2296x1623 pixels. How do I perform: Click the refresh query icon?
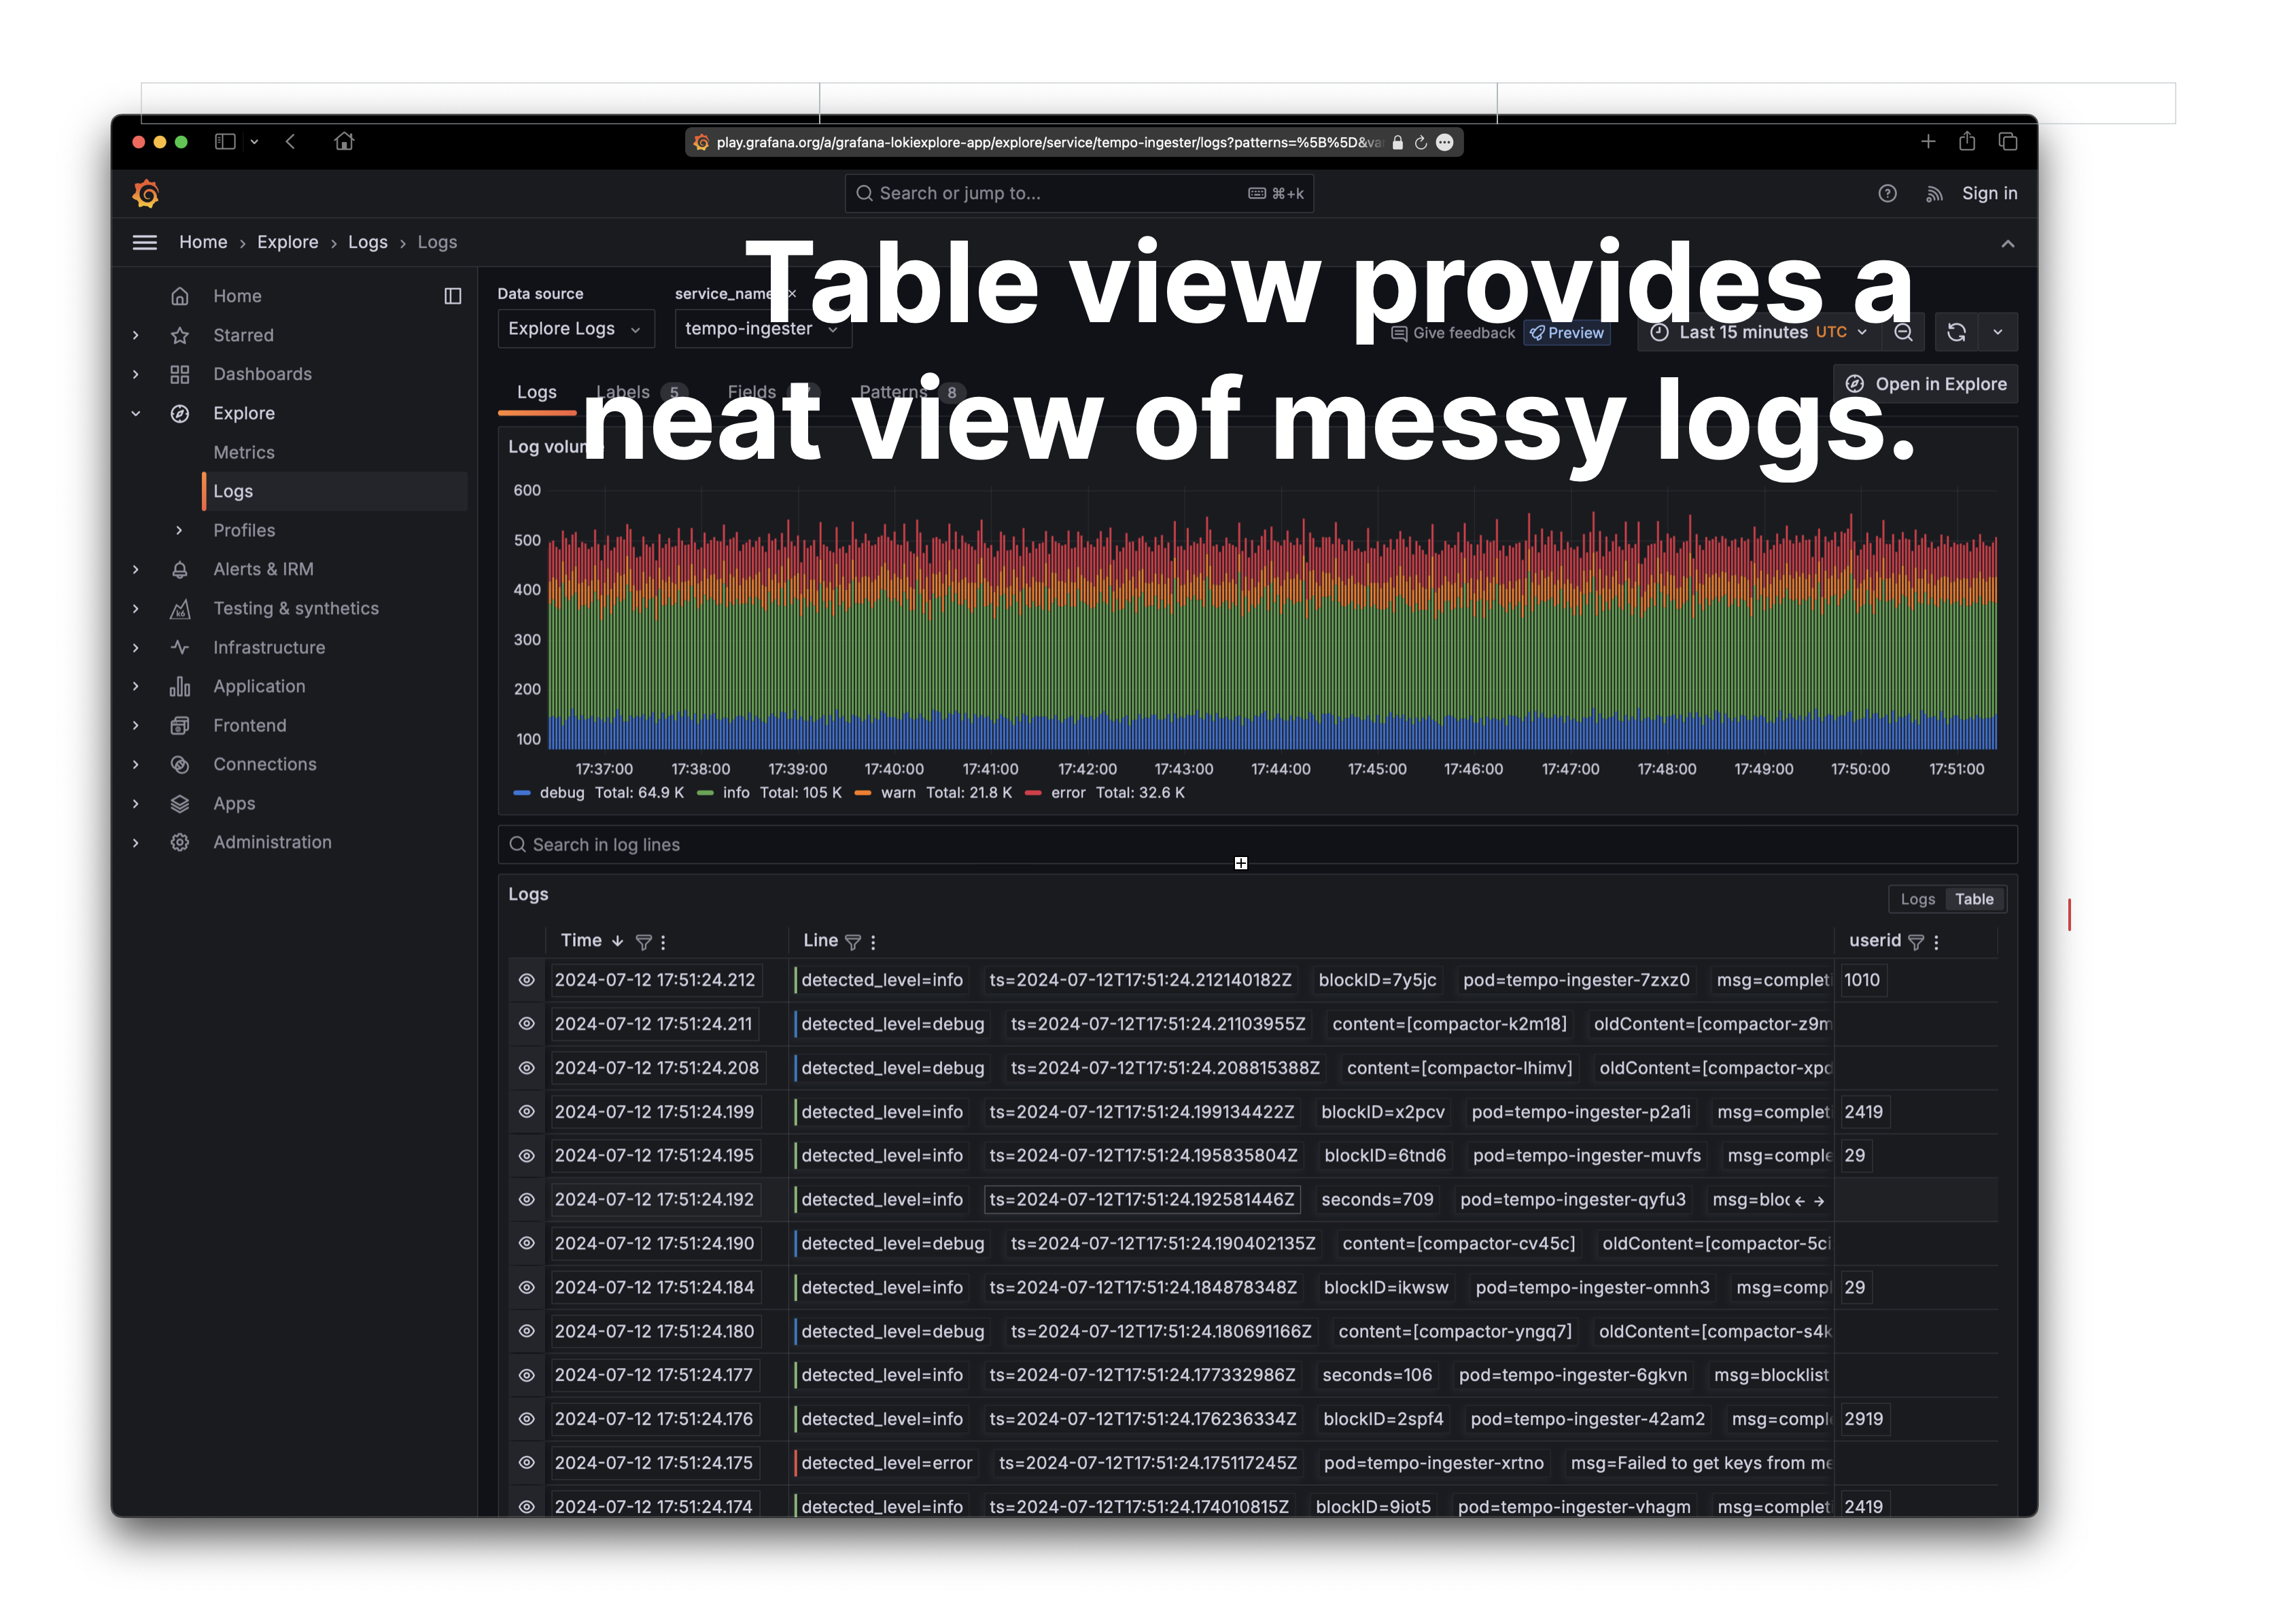1956,333
